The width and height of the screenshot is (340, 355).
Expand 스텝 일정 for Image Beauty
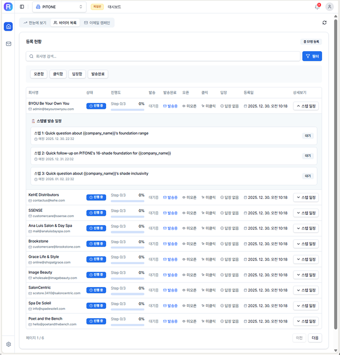tap(306, 275)
